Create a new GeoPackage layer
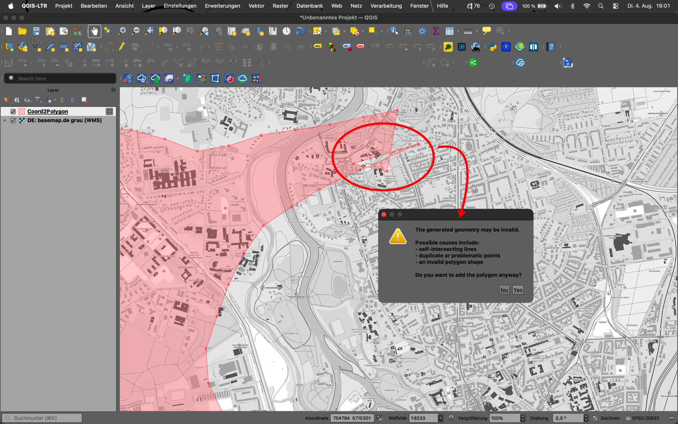678x424 pixels. click(x=23, y=47)
